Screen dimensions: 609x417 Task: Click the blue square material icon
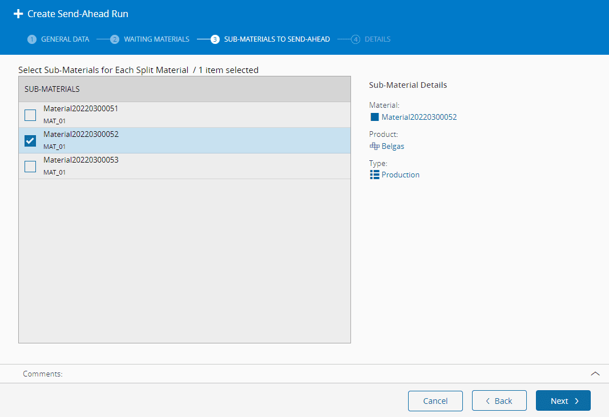point(374,117)
